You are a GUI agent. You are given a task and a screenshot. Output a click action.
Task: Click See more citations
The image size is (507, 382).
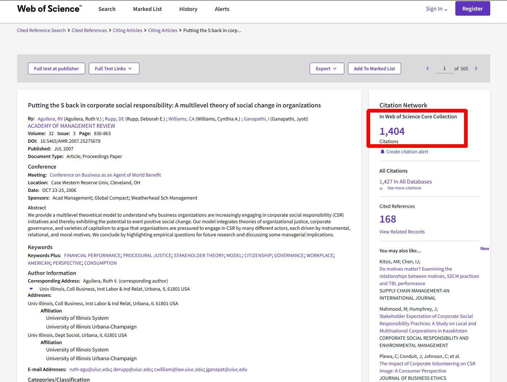click(404, 188)
